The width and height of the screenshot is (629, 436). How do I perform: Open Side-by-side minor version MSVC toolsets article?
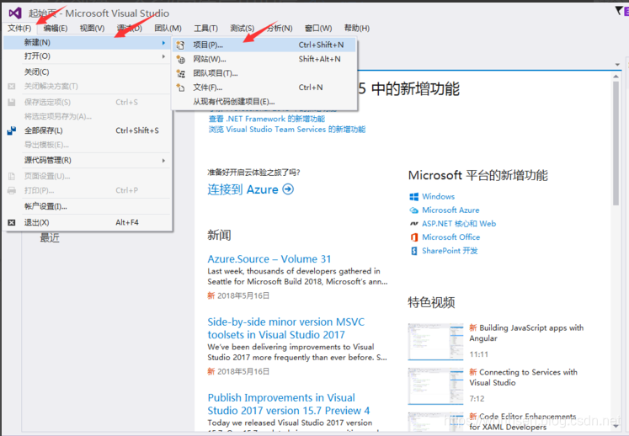pyautogui.click(x=286, y=328)
